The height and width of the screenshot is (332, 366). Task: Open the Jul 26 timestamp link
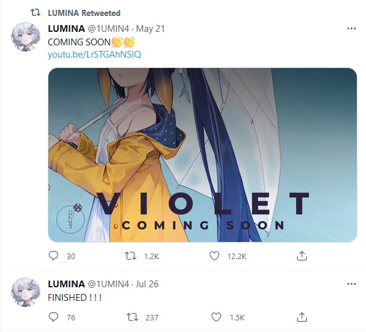coord(147,284)
